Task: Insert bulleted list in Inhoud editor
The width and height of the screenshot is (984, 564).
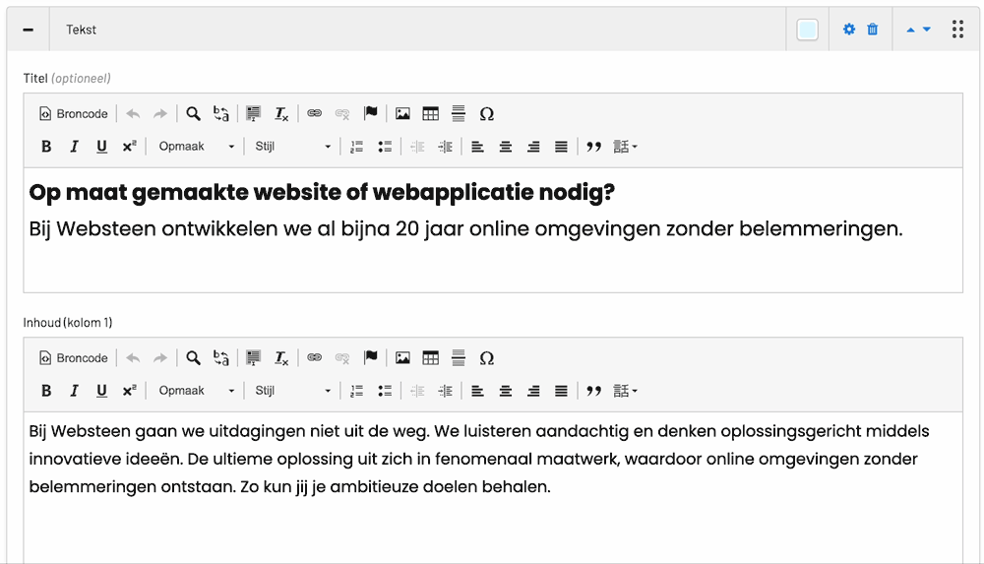Action: coord(385,391)
